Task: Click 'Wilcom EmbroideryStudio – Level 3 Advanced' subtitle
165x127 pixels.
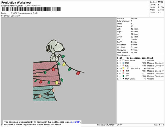Action: click(21, 6)
